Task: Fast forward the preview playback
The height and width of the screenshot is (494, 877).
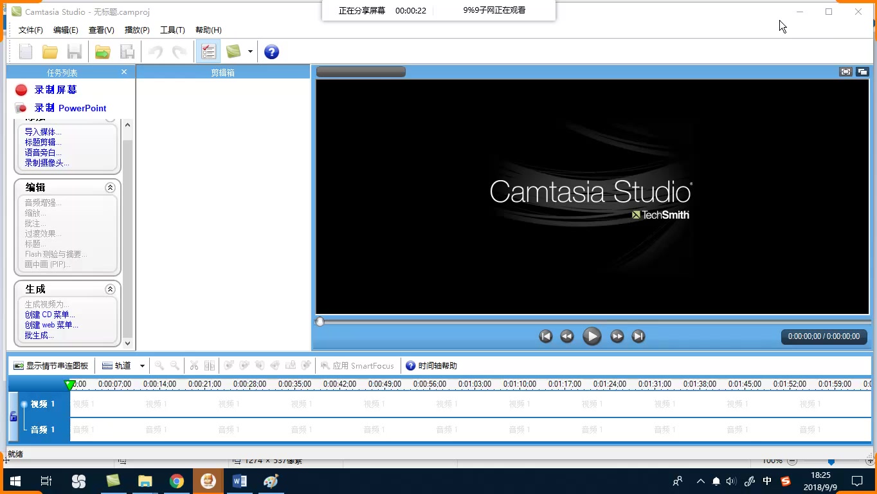Action: pos(617,336)
